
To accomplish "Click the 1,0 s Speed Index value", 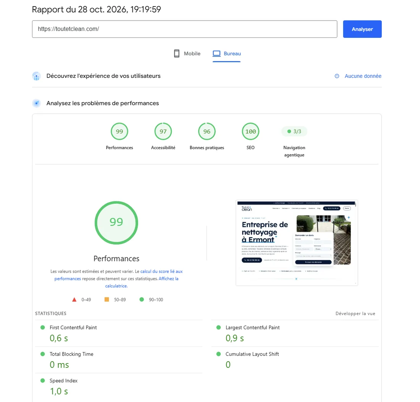I will pos(59,391).
